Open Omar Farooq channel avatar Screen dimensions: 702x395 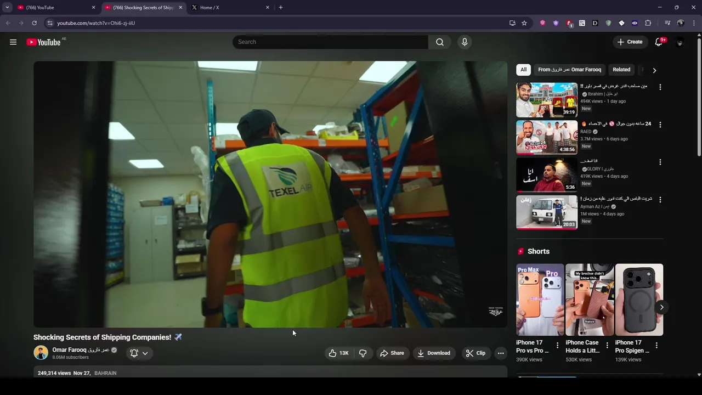pyautogui.click(x=41, y=353)
